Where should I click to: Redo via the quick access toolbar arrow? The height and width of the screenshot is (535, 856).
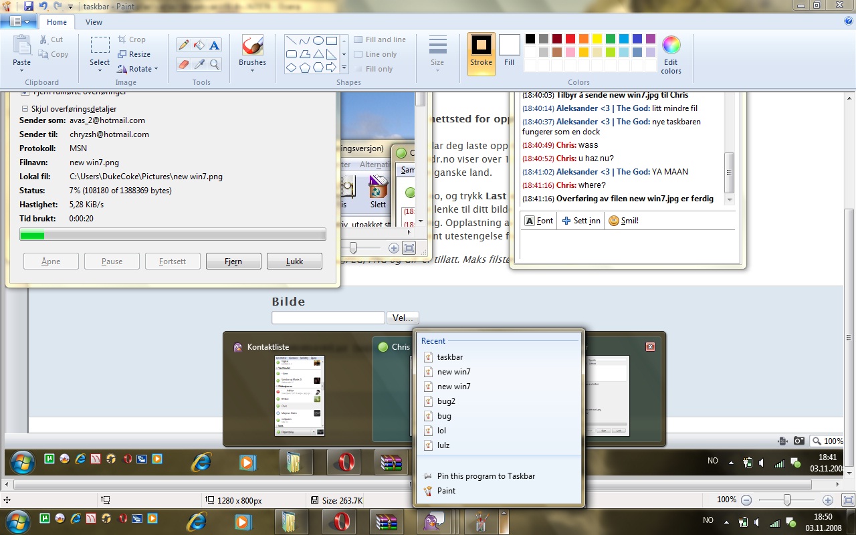point(58,6)
